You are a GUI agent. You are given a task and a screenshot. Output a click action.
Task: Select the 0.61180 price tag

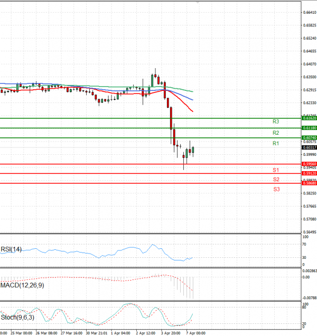309,128
